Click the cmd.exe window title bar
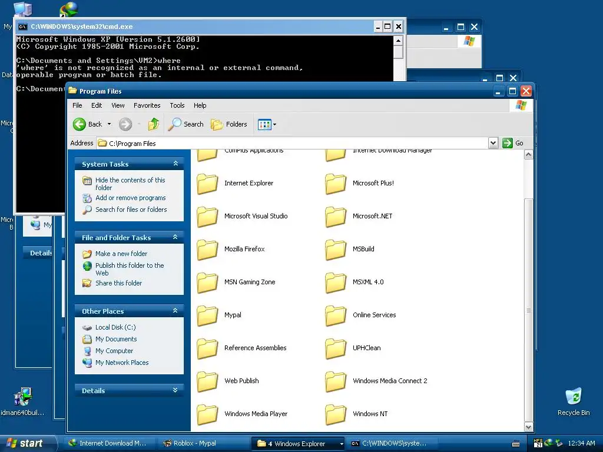 [x=196, y=26]
